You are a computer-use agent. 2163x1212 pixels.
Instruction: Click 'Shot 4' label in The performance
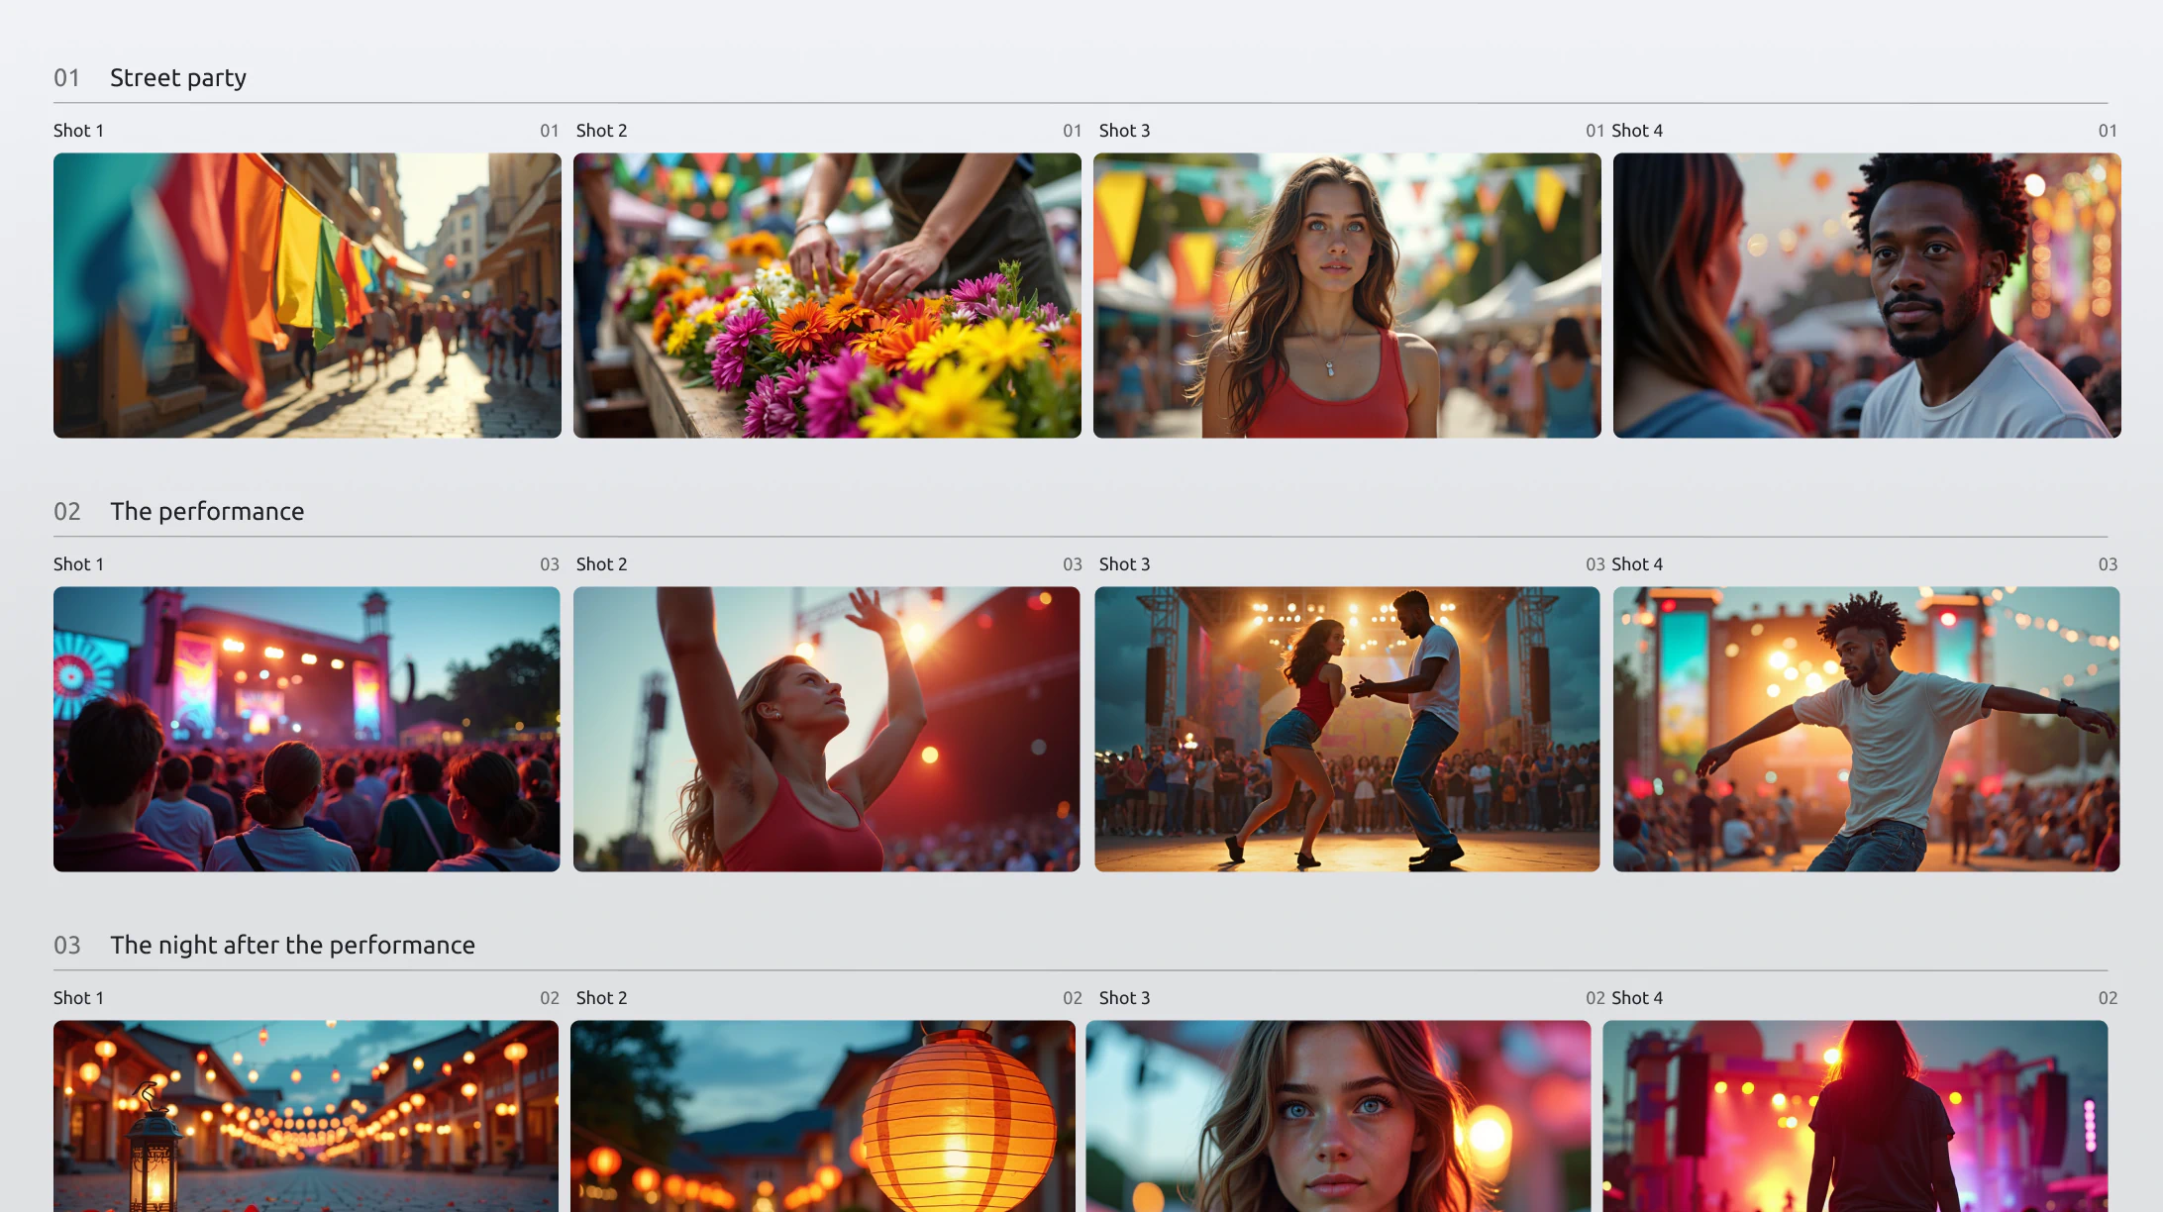point(1637,564)
